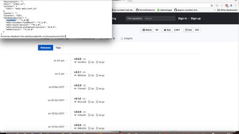Expand the v3.2.0 release notes ellipsis
Viewport: 239px width, 134px height.
click(84, 85)
